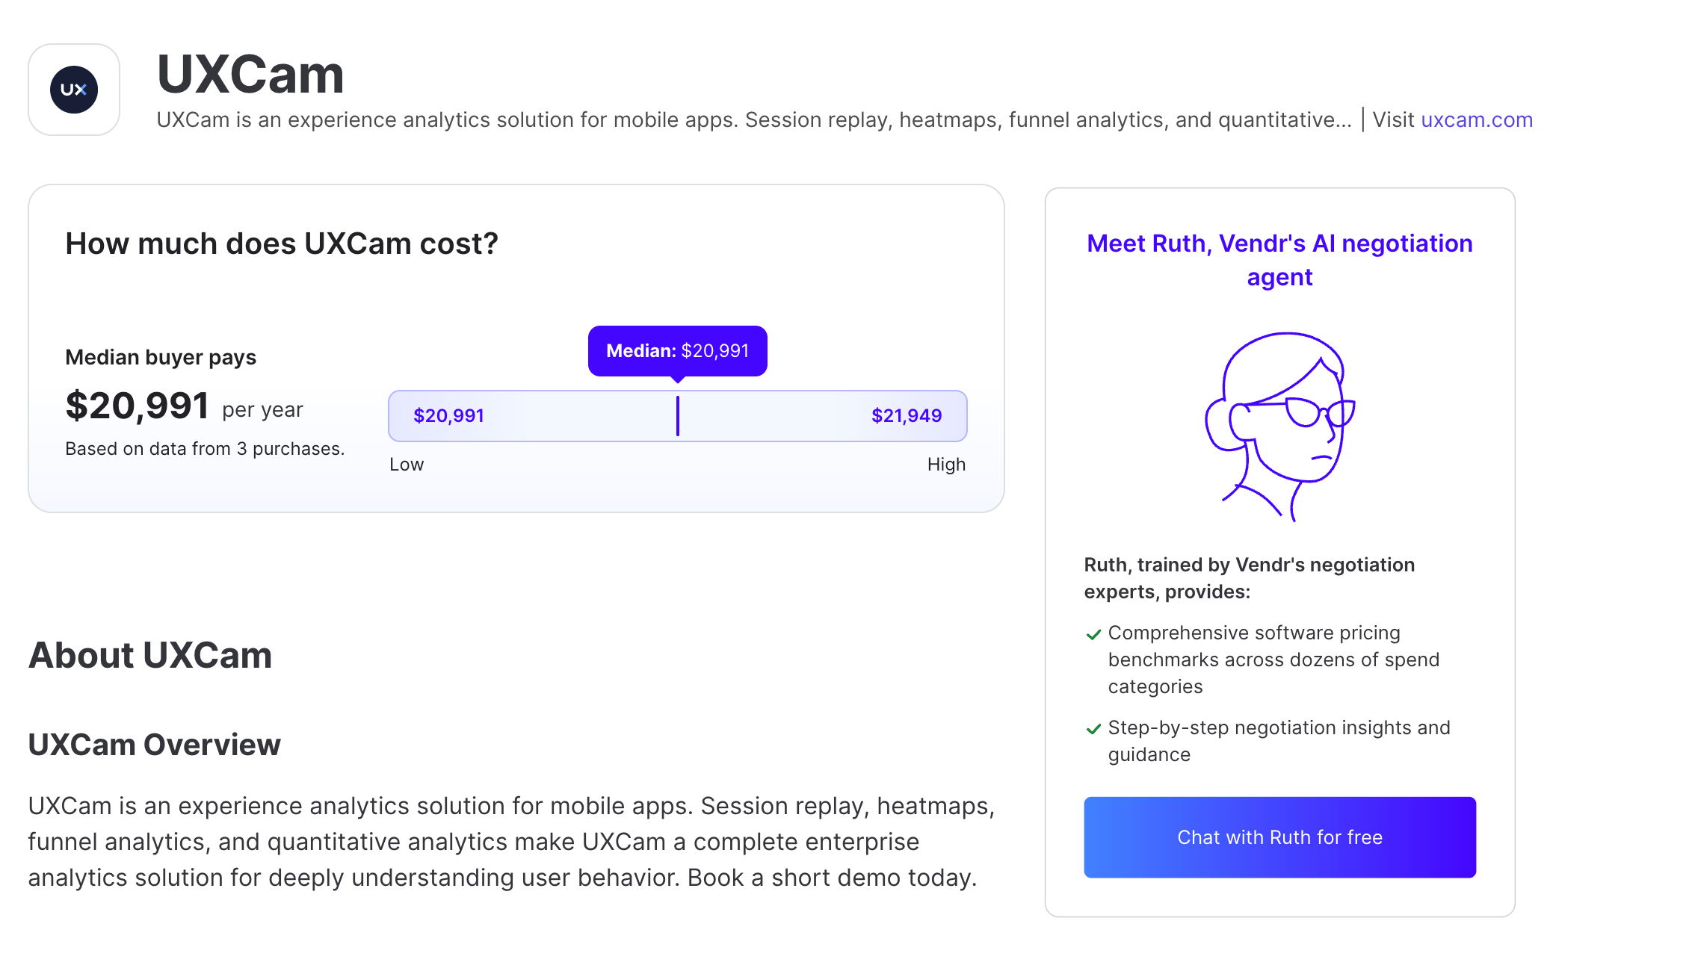This screenshot has height=968, width=1692.
Task: Click the Median buyer pays label
Action: pos(161,357)
